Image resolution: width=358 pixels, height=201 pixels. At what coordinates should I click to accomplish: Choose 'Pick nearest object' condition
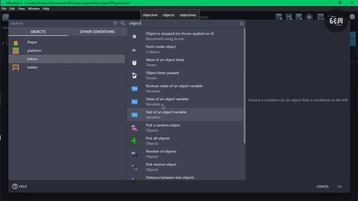pyautogui.click(x=185, y=167)
